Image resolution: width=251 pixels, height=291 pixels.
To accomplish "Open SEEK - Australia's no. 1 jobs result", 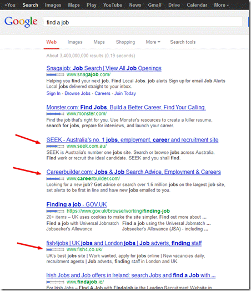I will pos(132,140).
